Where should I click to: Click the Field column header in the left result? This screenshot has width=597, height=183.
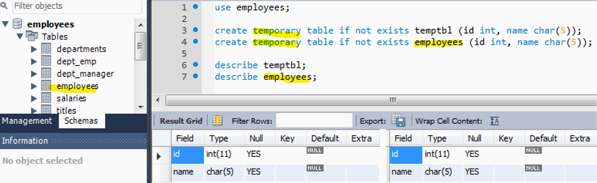[x=188, y=138]
